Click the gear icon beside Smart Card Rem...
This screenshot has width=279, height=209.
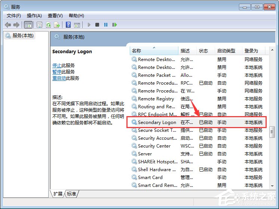coord(134,185)
